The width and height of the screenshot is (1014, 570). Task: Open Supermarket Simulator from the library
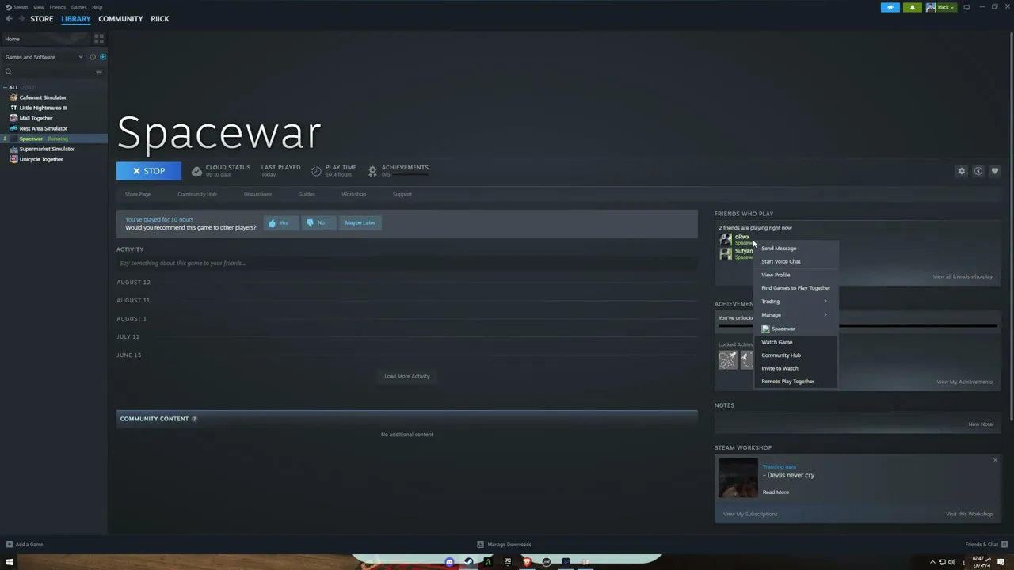click(x=47, y=149)
